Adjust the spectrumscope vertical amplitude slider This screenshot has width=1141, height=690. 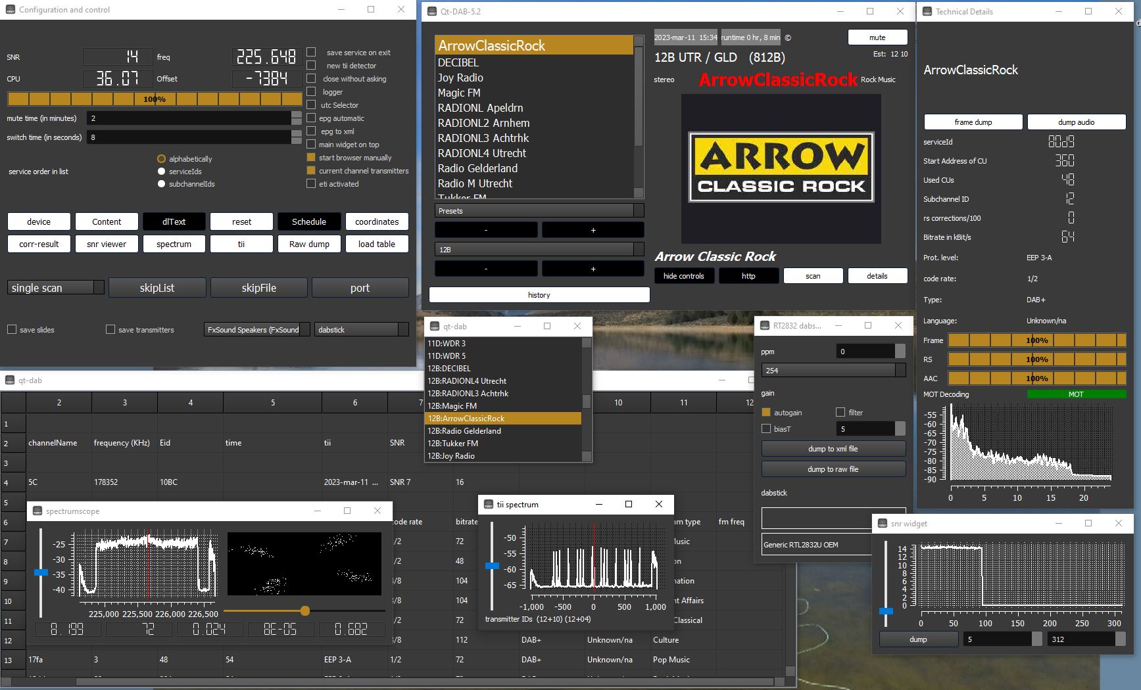41,572
